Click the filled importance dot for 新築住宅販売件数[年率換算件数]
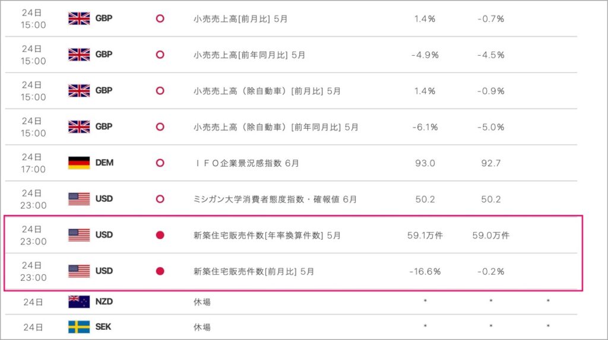The height and width of the screenshot is (340, 608). click(x=160, y=235)
